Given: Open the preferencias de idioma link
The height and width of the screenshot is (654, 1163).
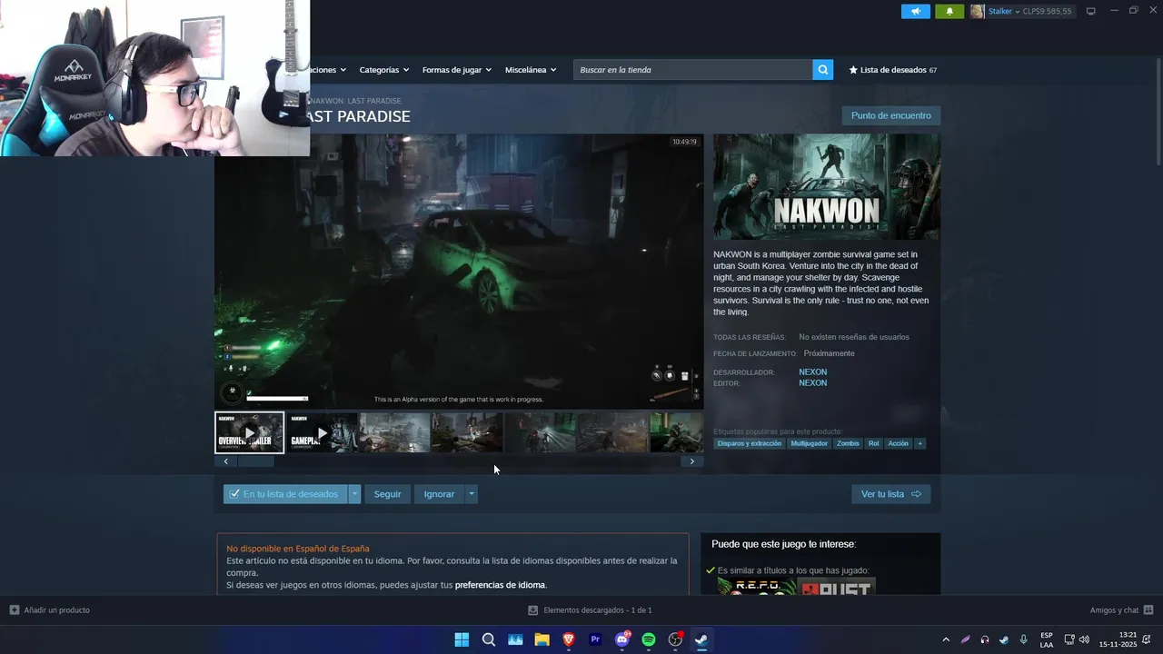Looking at the screenshot, I should click(500, 585).
